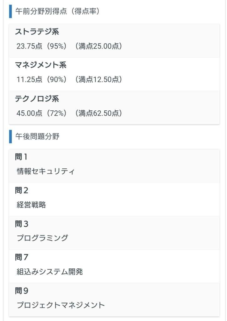Image resolution: width=227 pixels, height=321 pixels.
Task: Select the マネジメント系 row title
Action: (x=41, y=65)
